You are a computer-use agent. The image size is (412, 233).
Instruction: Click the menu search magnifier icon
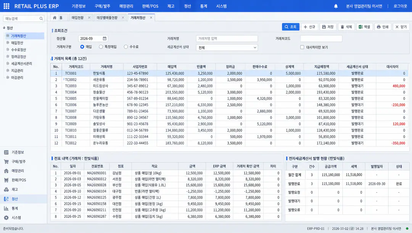[x=41, y=19]
